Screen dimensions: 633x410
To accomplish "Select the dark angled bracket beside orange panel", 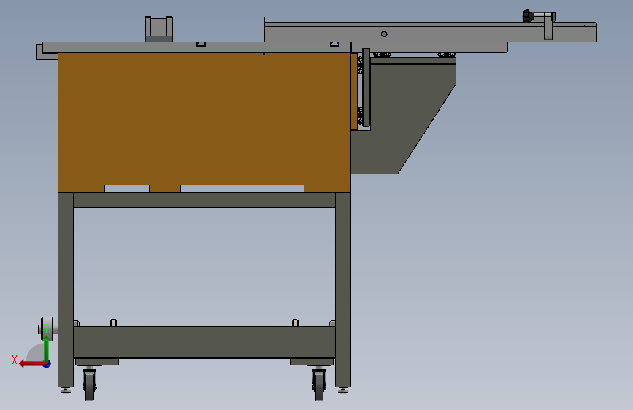I will point(404,117).
